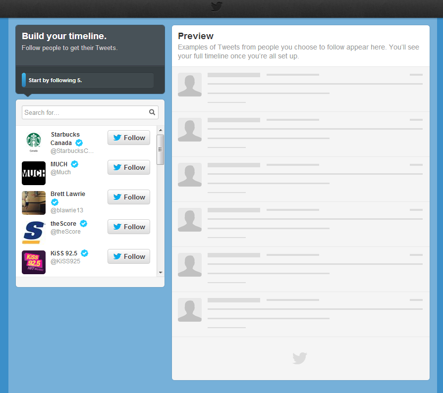This screenshot has width=443, height=393.
Task: Follow KiSS 92.5
Action: click(128, 256)
